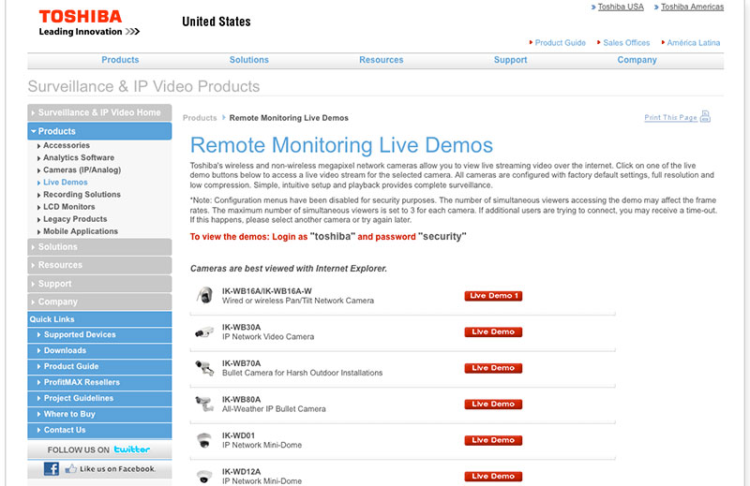Click the Twitter logo in Follow Us On
Screen dimensions: 750x486
(x=131, y=449)
